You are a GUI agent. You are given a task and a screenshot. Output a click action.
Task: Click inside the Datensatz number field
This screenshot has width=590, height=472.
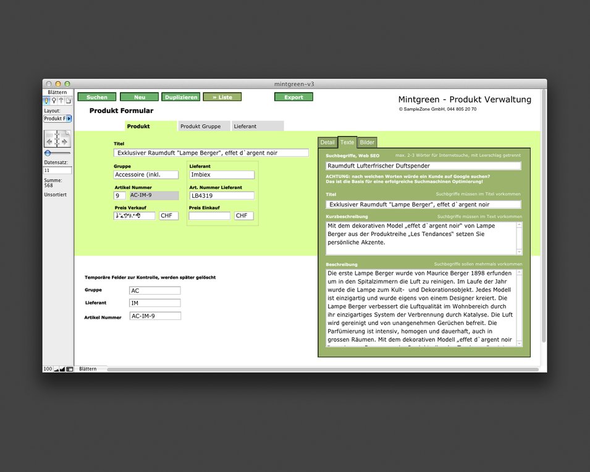57,171
